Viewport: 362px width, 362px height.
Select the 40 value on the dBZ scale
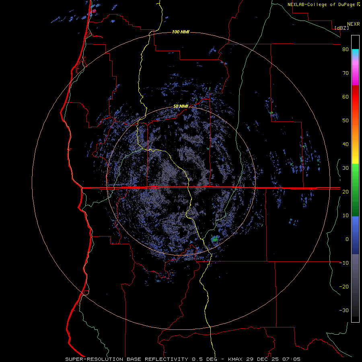click(346, 144)
